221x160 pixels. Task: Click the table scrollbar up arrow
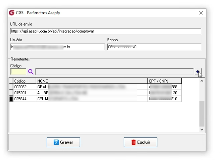click(x=202, y=81)
